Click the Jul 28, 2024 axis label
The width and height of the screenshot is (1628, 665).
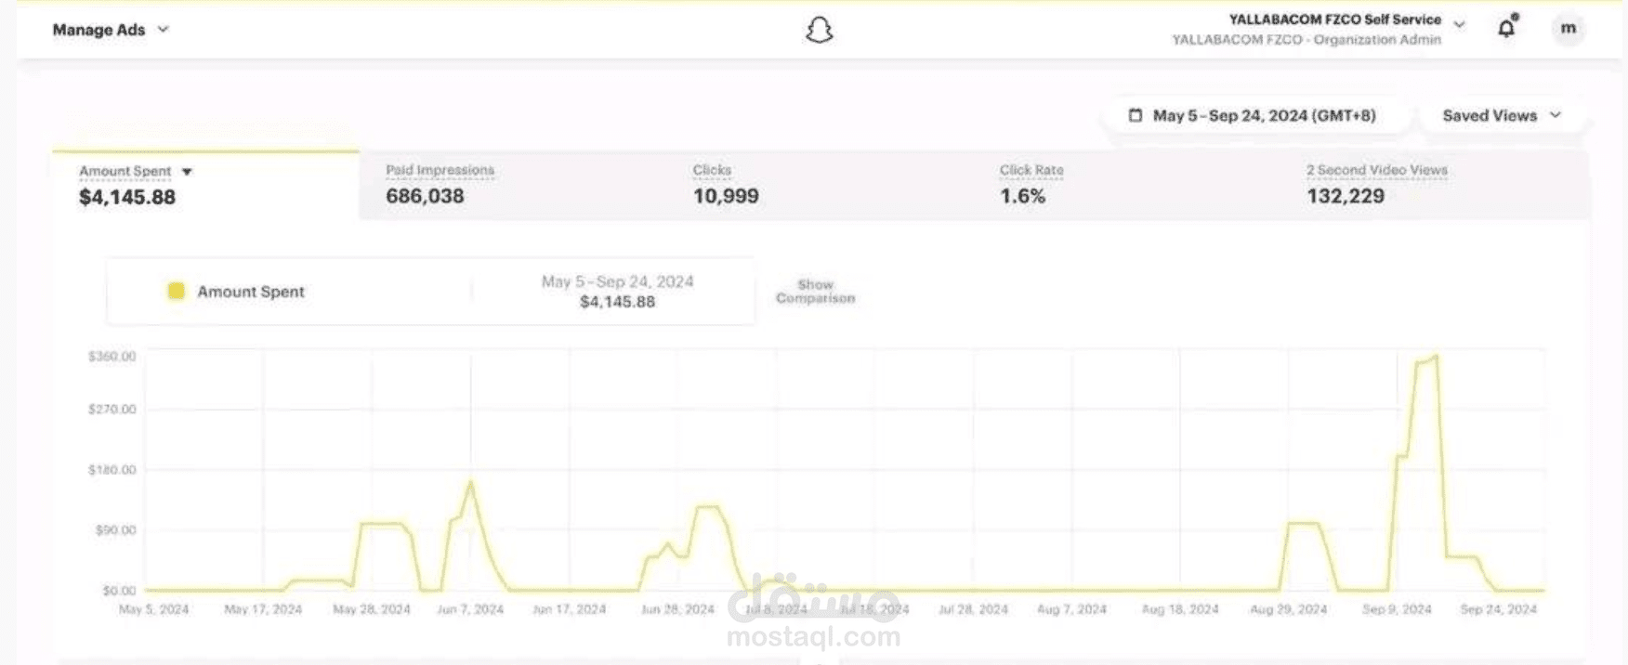tap(973, 609)
